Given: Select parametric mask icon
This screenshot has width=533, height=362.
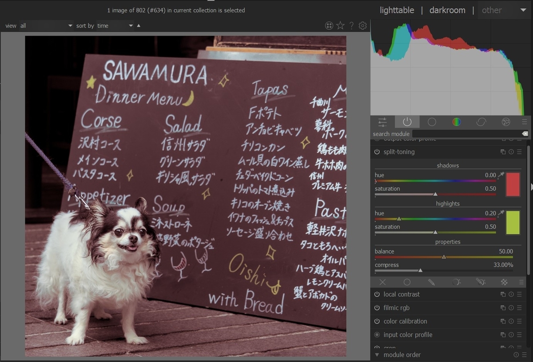Looking at the screenshot, I should 456,282.
